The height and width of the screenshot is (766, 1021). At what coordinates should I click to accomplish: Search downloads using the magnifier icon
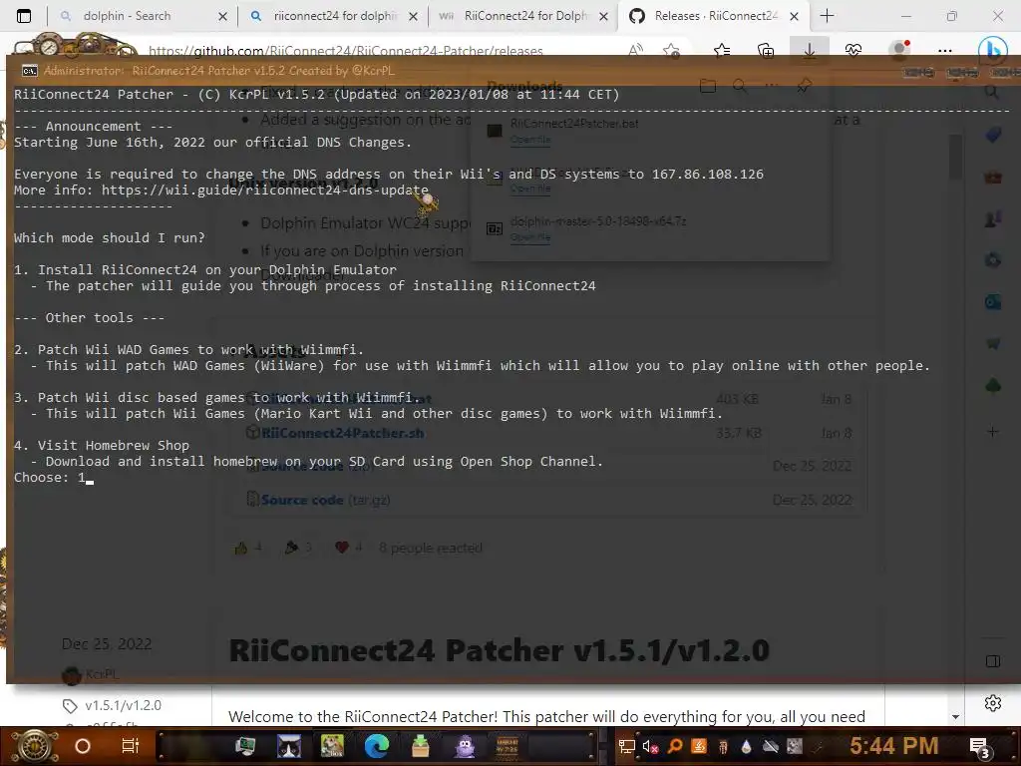[740, 86]
